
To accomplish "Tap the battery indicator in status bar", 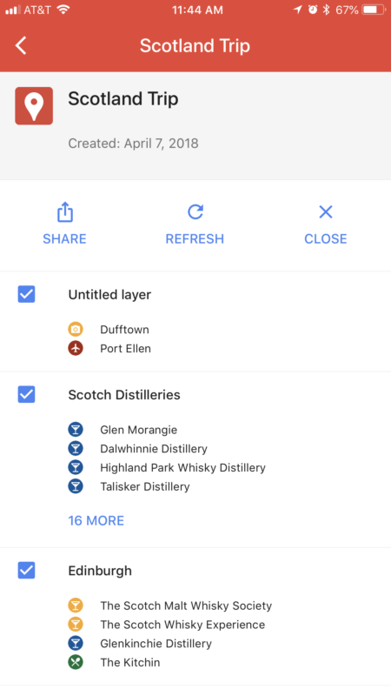I will tap(374, 10).
